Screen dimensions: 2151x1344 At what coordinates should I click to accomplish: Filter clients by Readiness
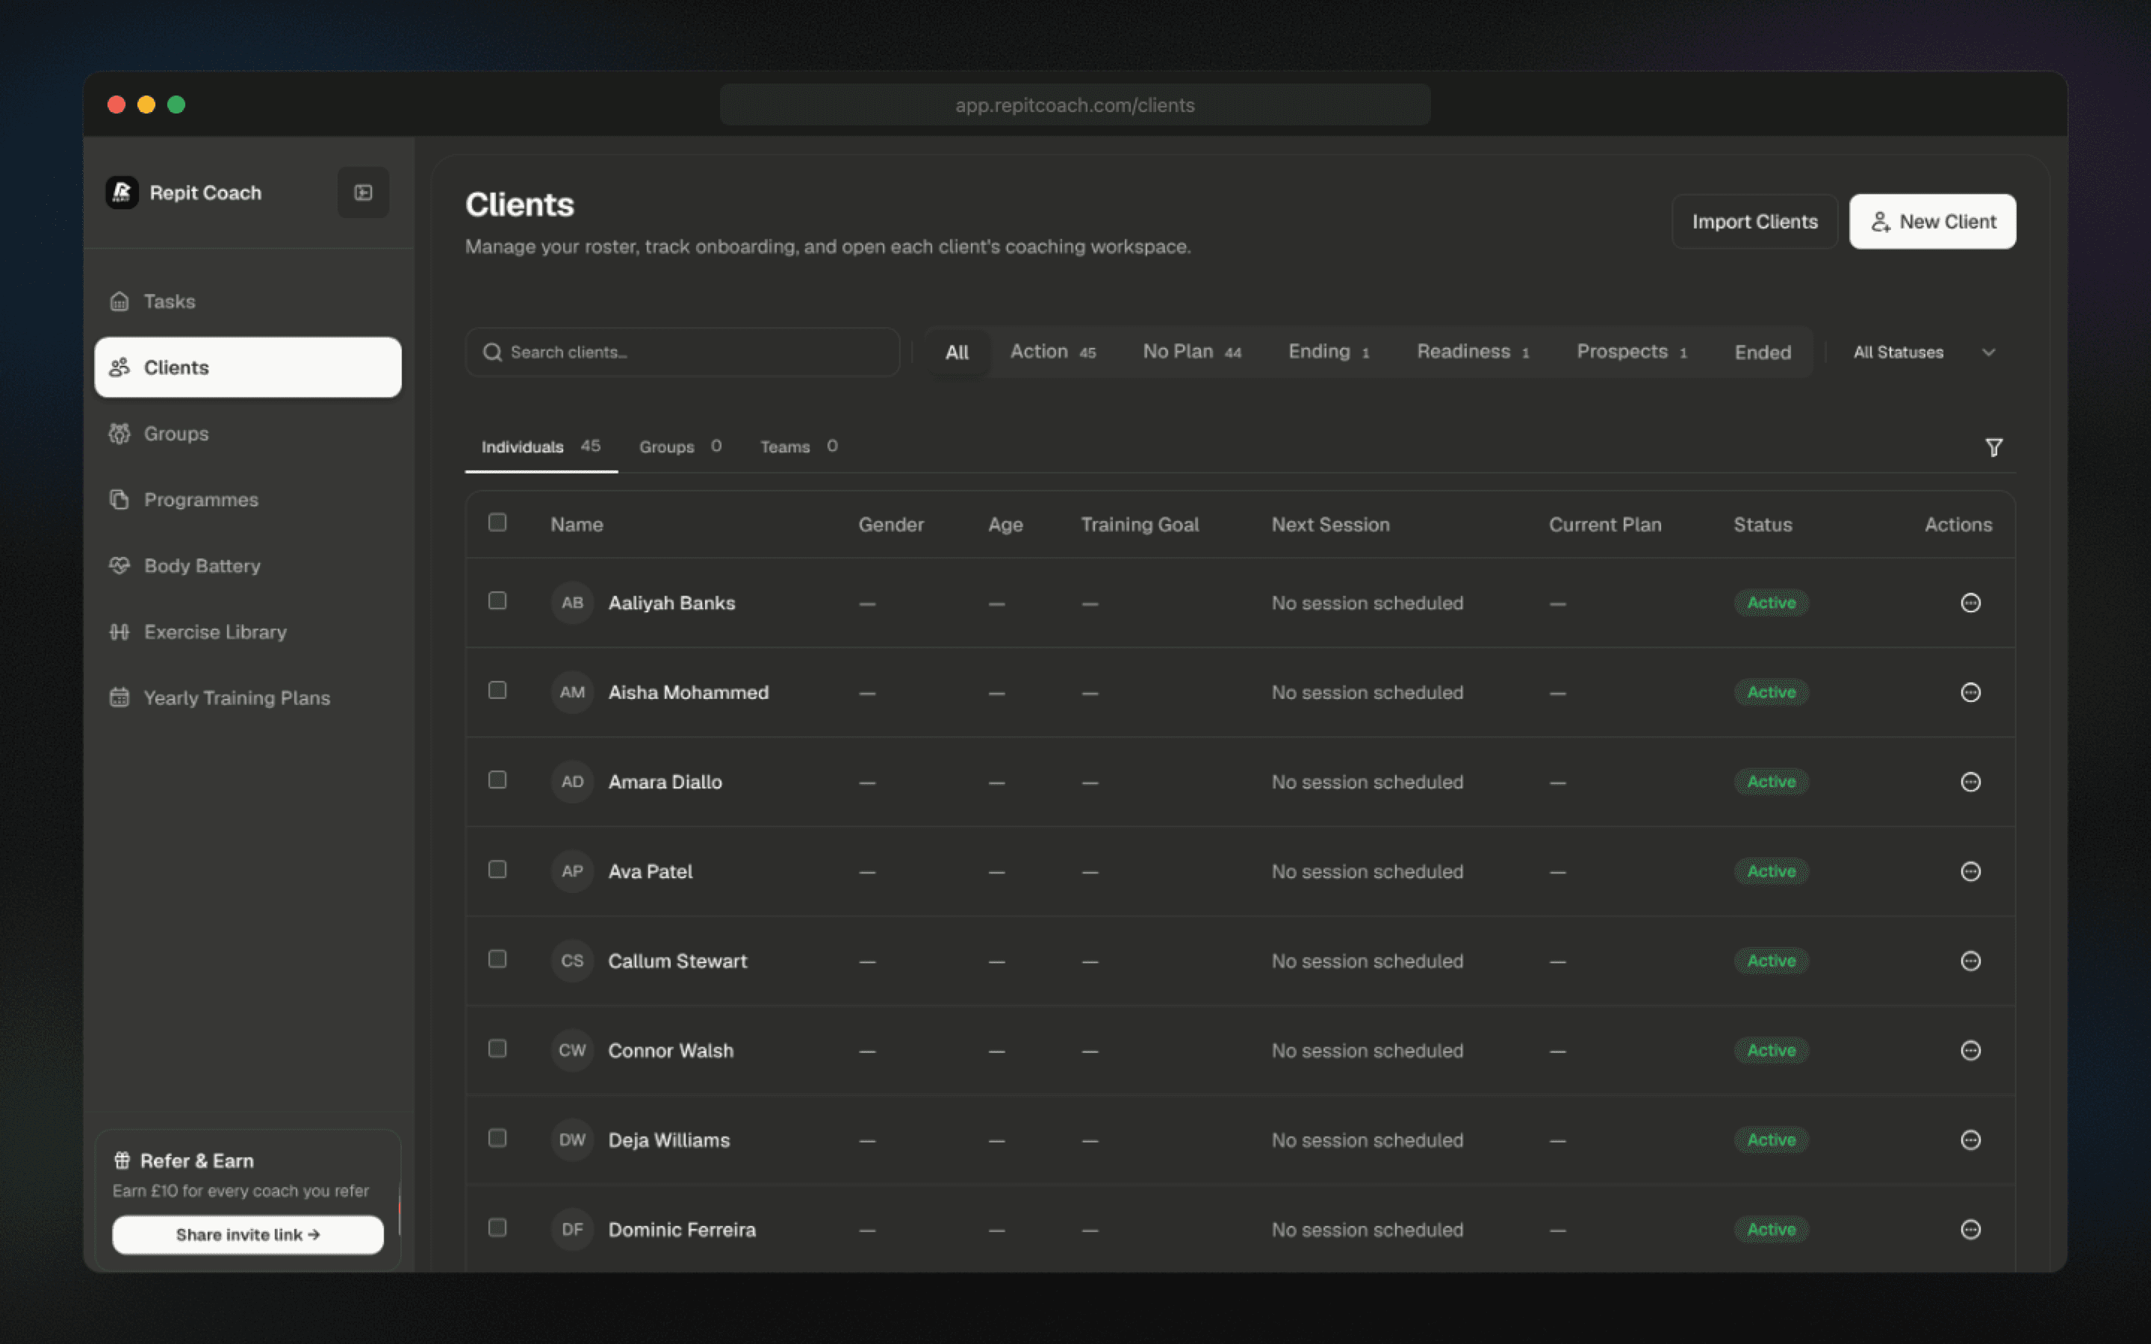[1472, 353]
